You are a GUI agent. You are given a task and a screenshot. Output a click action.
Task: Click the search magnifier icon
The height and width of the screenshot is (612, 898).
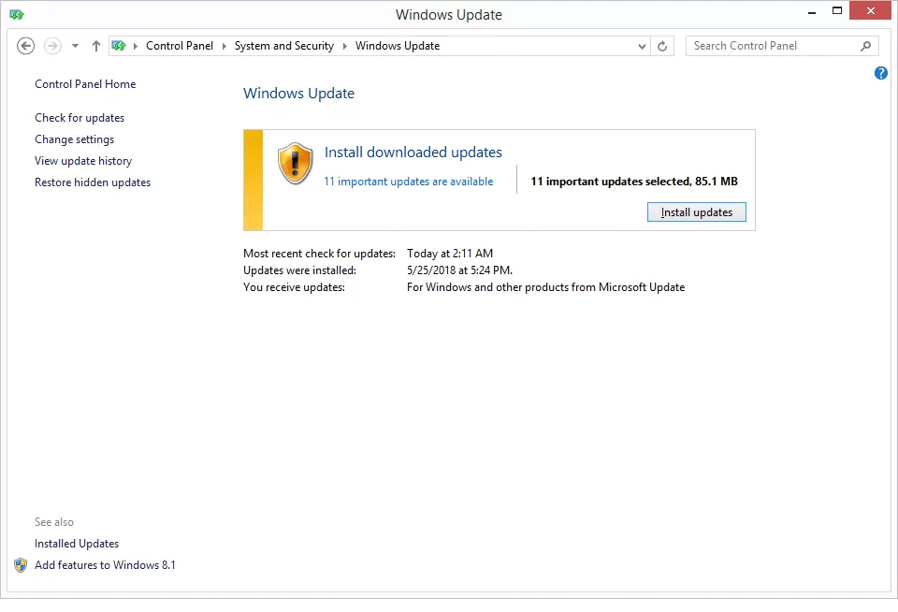click(866, 46)
